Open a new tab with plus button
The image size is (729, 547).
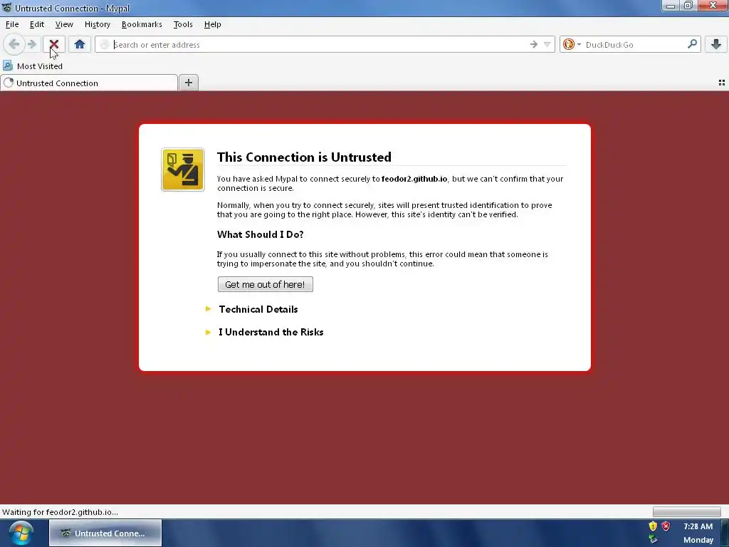coord(188,83)
